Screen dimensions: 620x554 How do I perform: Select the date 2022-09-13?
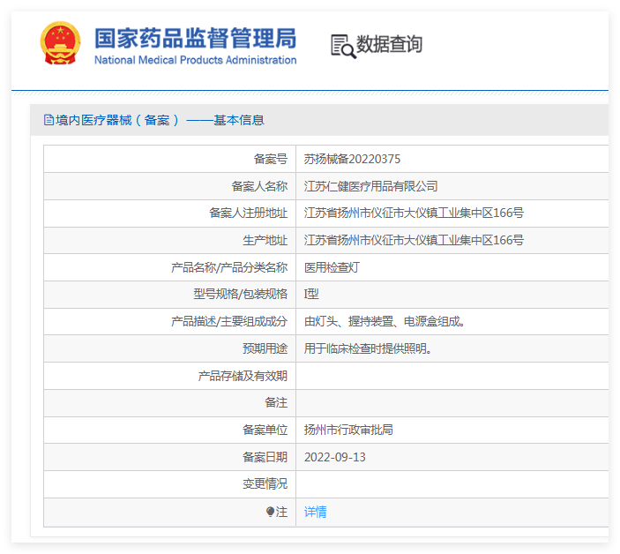coord(334,457)
